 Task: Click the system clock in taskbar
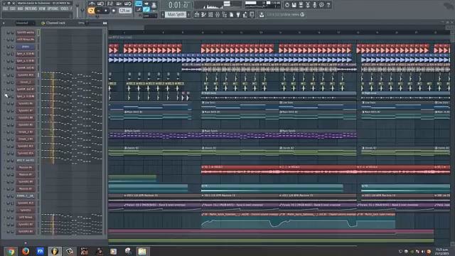pos(441,251)
